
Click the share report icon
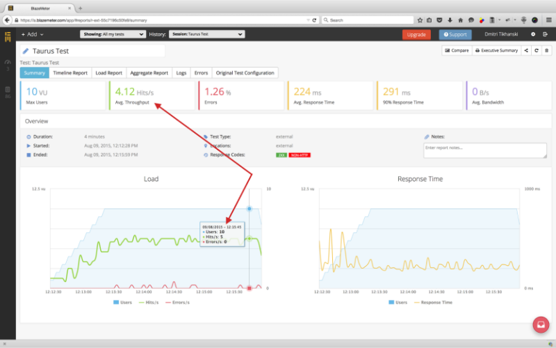pyautogui.click(x=526, y=50)
